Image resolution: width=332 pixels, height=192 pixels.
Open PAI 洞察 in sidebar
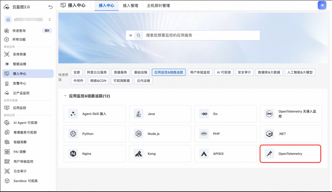pos(28,152)
